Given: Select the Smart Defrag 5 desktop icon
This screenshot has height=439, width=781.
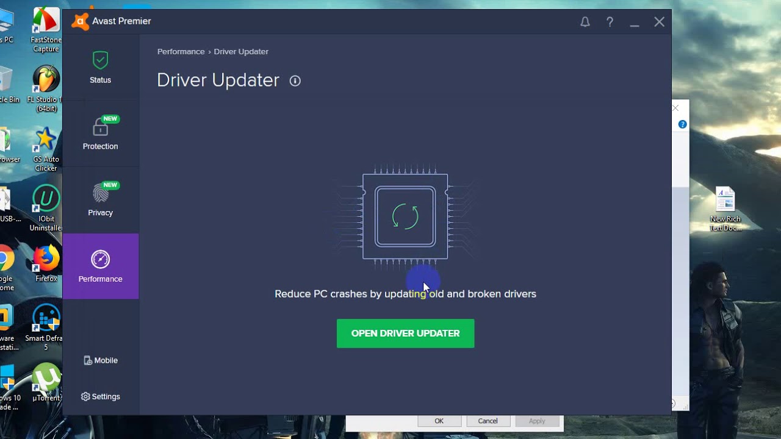Looking at the screenshot, I should (x=46, y=328).
